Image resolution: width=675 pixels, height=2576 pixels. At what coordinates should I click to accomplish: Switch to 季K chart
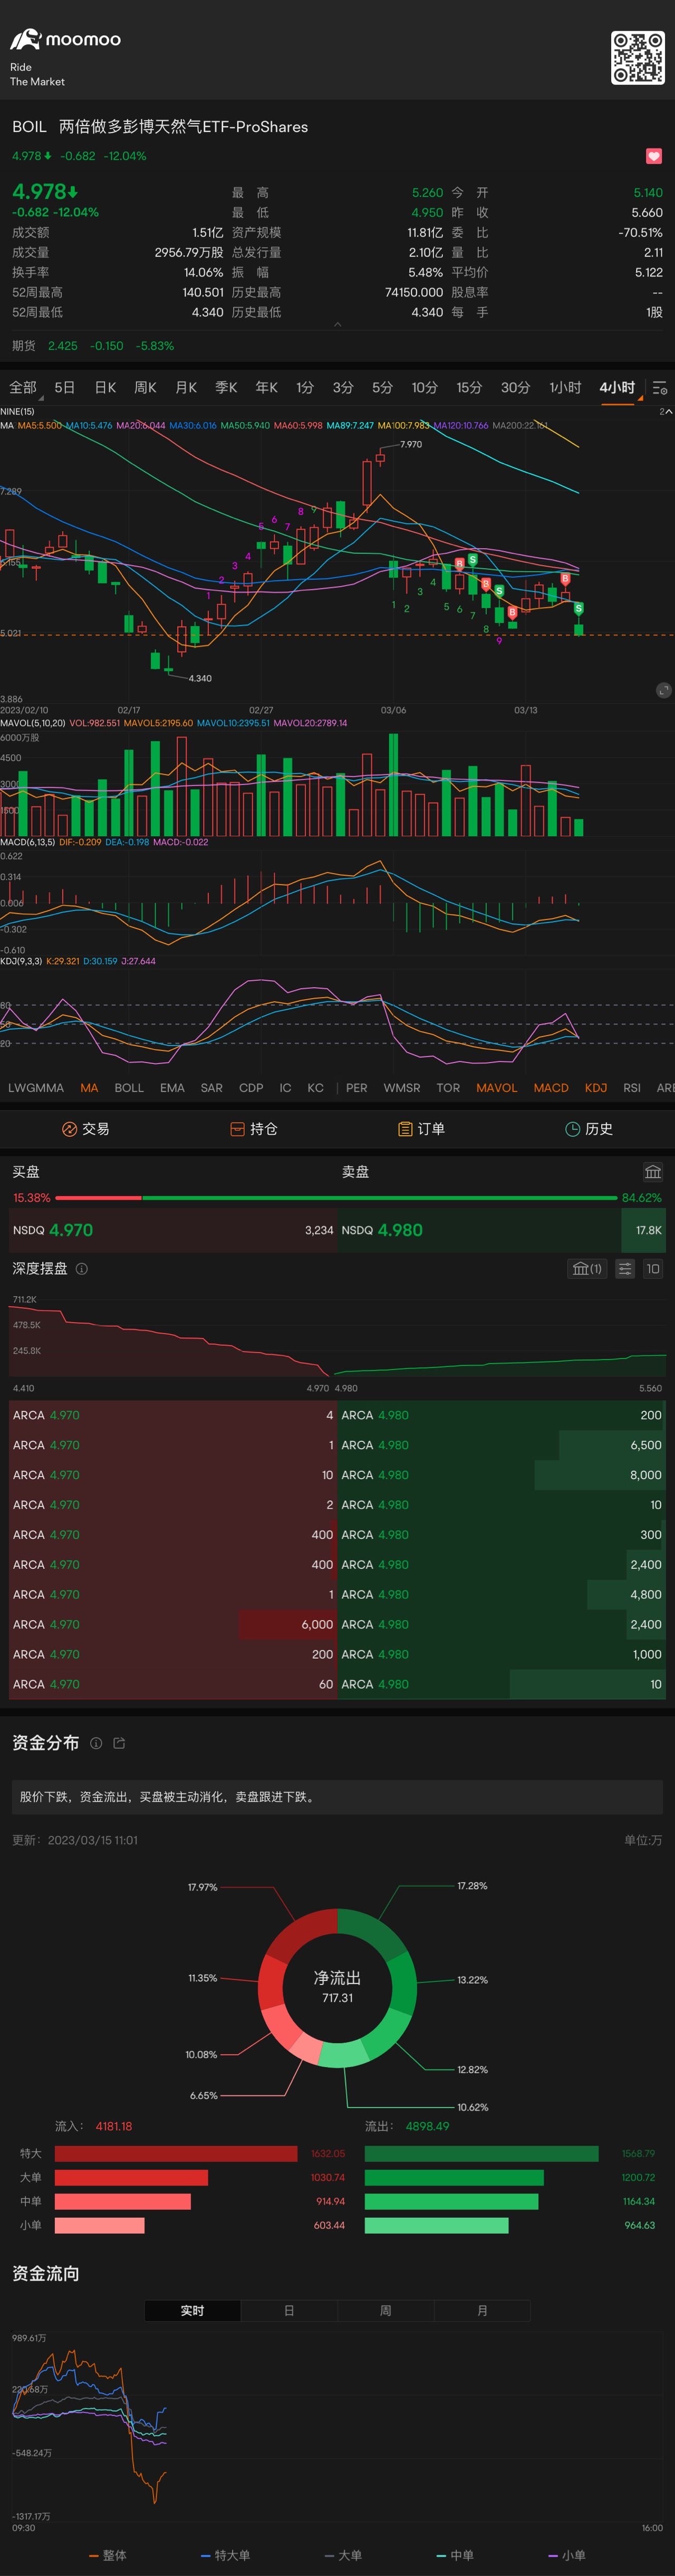coord(227,388)
